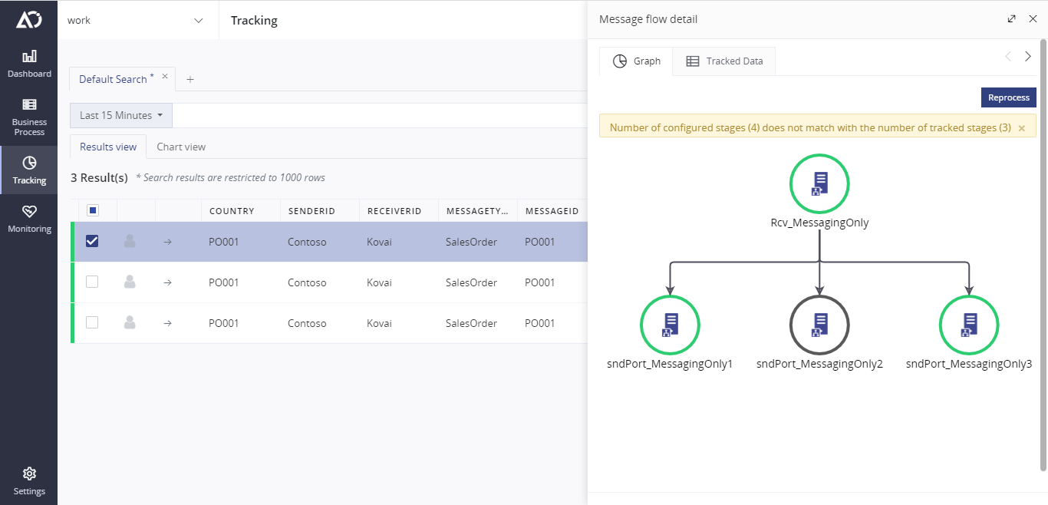1048x505 pixels.
Task: Click the Reprocess button
Action: point(1009,97)
